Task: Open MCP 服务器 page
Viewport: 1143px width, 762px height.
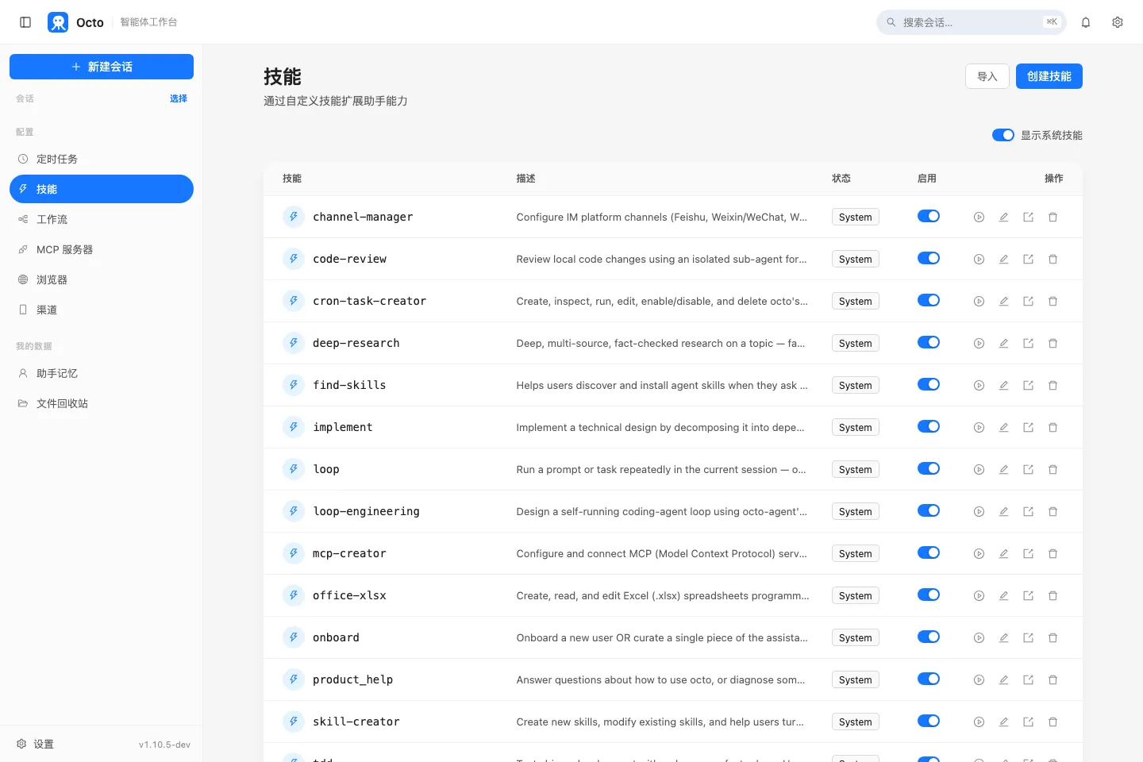Action: pyautogui.click(x=102, y=249)
